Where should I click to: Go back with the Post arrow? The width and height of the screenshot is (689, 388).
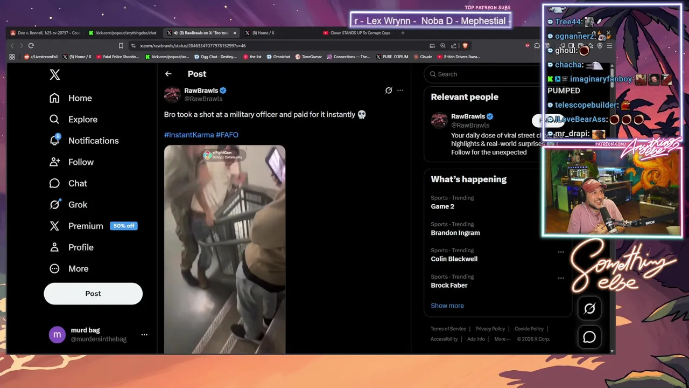point(168,74)
